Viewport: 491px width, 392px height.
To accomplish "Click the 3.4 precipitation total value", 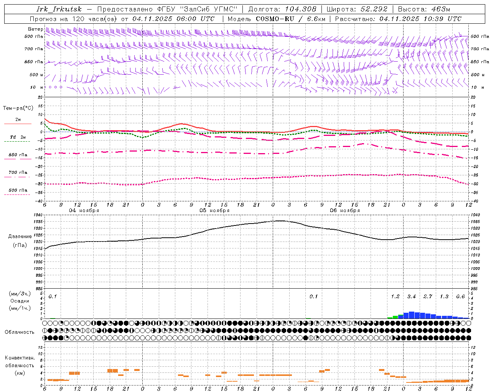I will (x=412, y=297).
